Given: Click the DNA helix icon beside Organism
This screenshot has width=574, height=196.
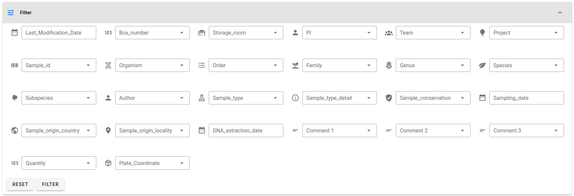Looking at the screenshot, I should tap(108, 65).
